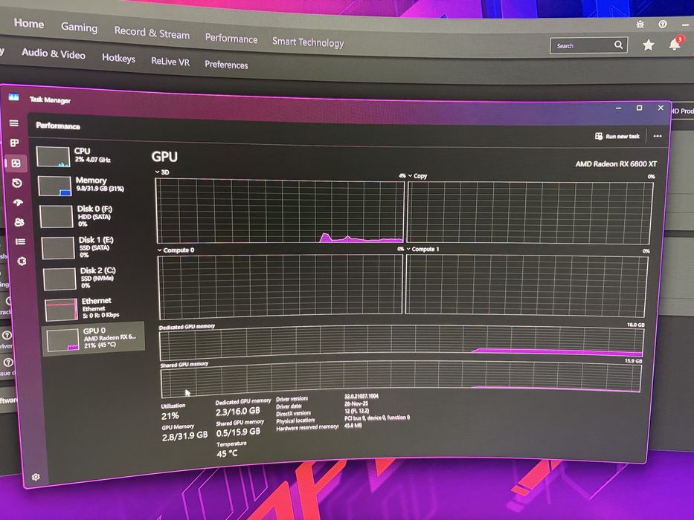Click the 3D engine usage graph
The image size is (694, 520).
[280, 211]
